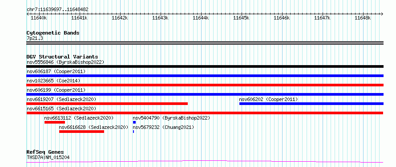Click the 11640k ruler tick label

coord(39,18)
